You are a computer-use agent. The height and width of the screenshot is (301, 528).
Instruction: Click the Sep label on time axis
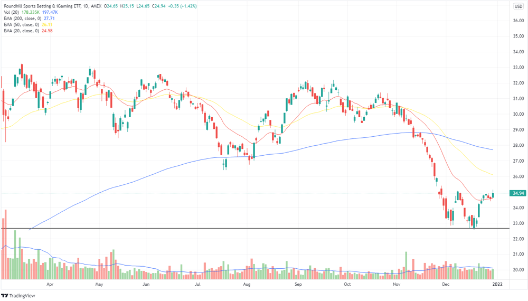pos(298,284)
